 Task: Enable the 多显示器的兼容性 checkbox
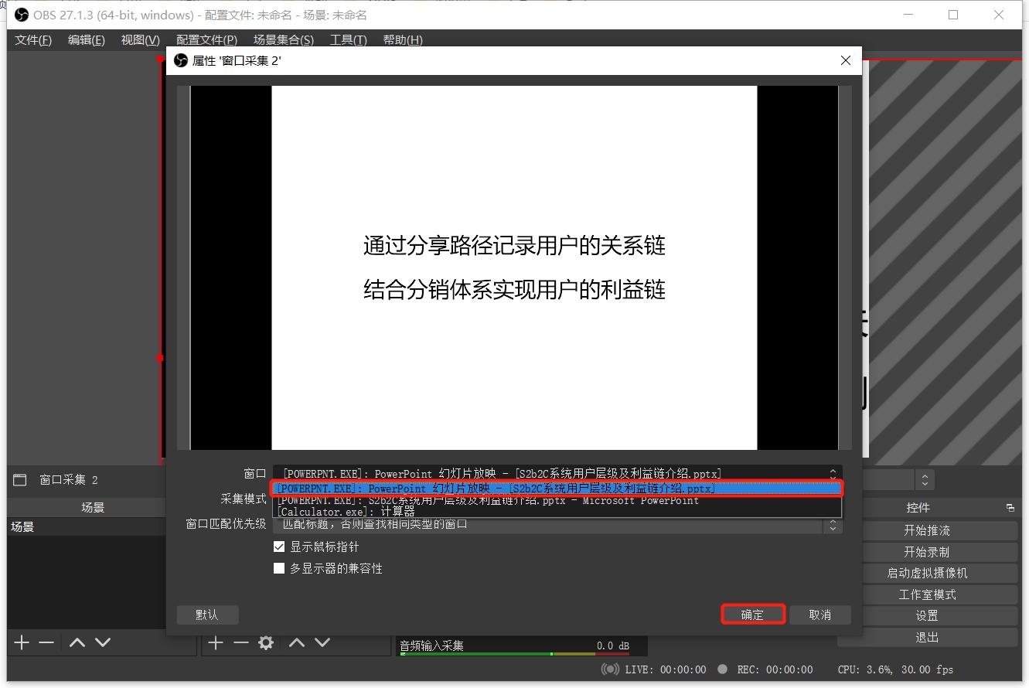point(279,568)
